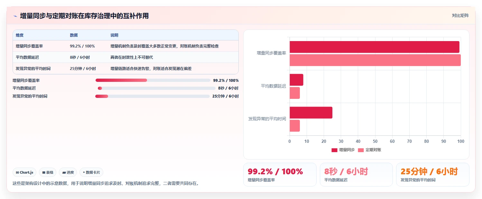Click chart axis label 发现异常的平均时间
Screen dimensions: 482x199
pyautogui.click(x=267, y=119)
